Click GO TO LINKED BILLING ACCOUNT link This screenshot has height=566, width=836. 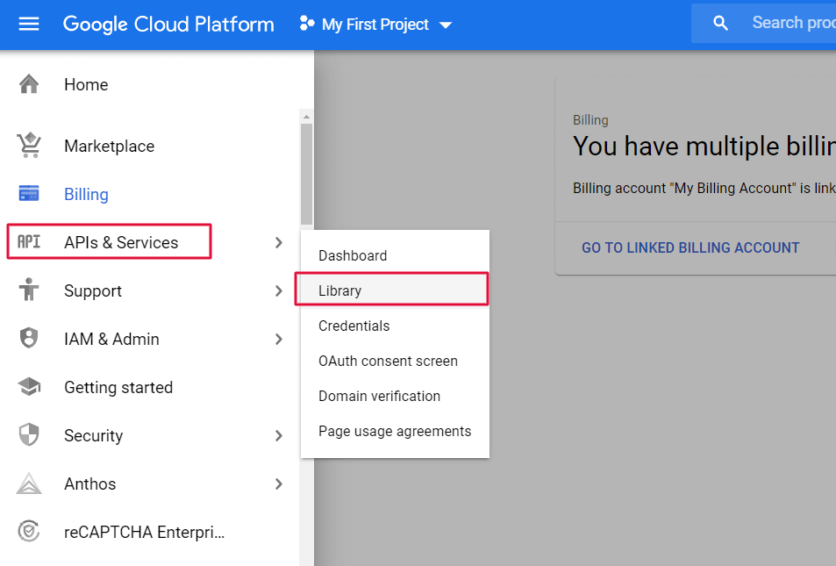pyautogui.click(x=690, y=247)
